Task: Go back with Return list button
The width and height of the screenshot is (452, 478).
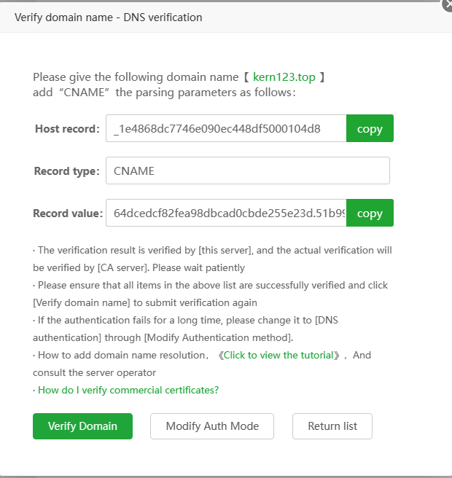Action: tap(332, 426)
